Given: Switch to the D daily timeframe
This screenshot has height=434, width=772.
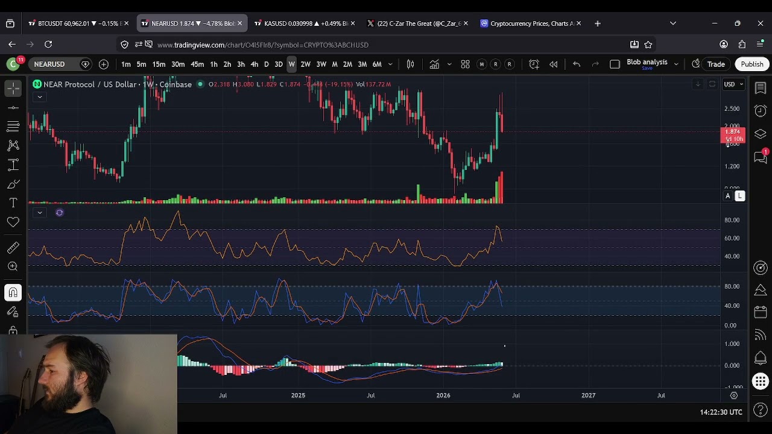Looking at the screenshot, I should click(x=266, y=64).
